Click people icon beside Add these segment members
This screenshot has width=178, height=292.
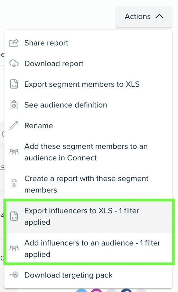pyautogui.click(x=14, y=152)
